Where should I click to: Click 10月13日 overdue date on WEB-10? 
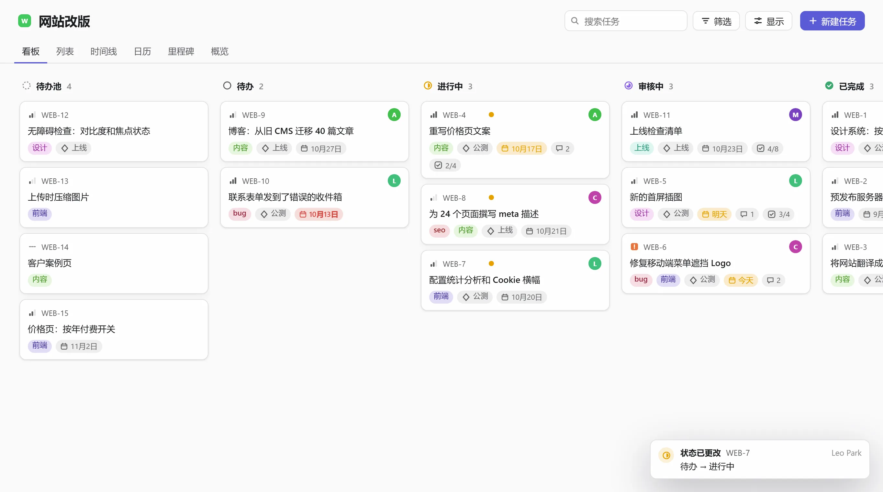click(x=319, y=214)
